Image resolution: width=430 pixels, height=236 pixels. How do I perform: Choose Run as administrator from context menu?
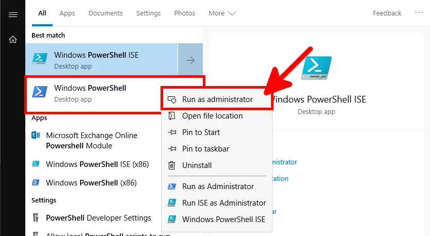[217, 99]
